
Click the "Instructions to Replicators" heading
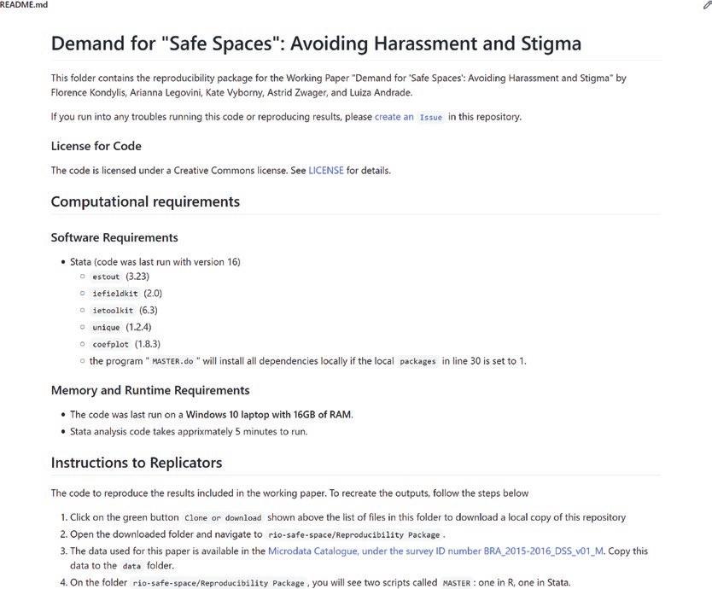point(137,464)
